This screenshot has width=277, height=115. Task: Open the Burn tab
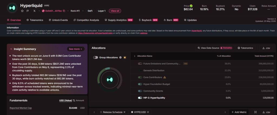pos(171,20)
